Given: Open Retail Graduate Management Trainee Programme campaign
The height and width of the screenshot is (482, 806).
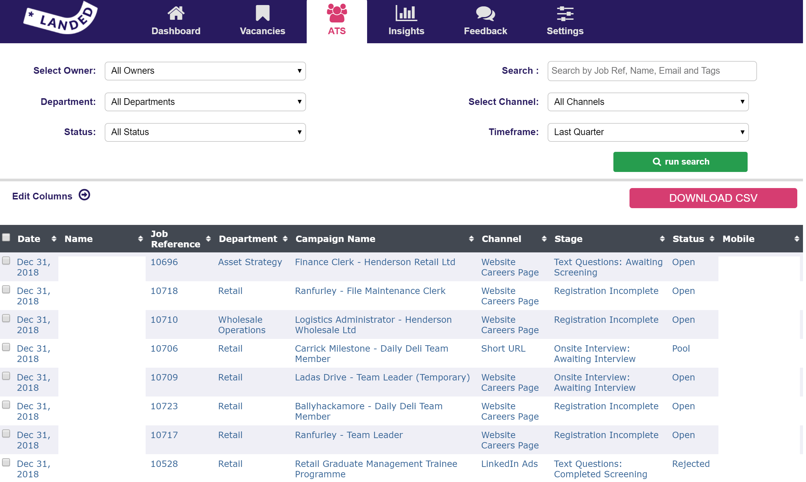Looking at the screenshot, I should pyautogui.click(x=376, y=469).
